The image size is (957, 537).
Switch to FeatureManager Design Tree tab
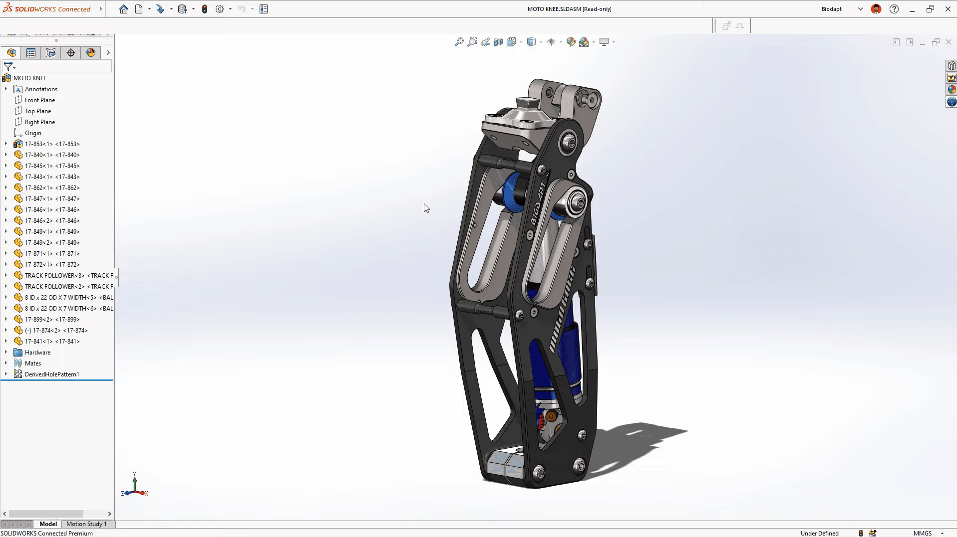coord(11,53)
